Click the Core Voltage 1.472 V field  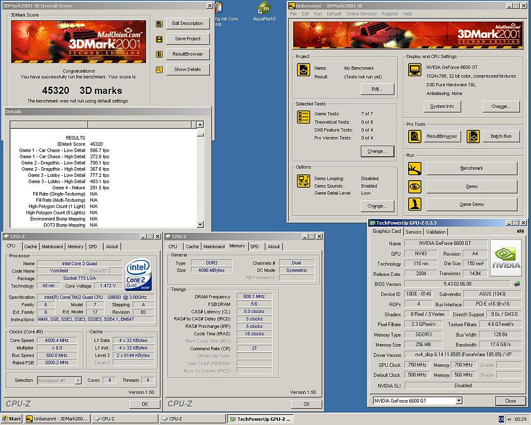point(108,286)
